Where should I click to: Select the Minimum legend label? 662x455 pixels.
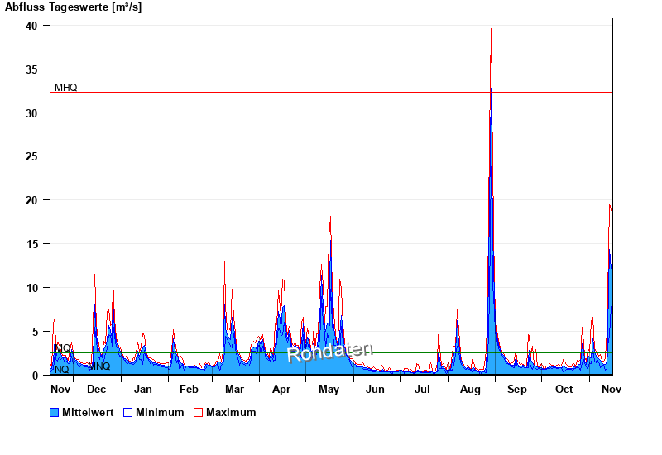click(160, 412)
